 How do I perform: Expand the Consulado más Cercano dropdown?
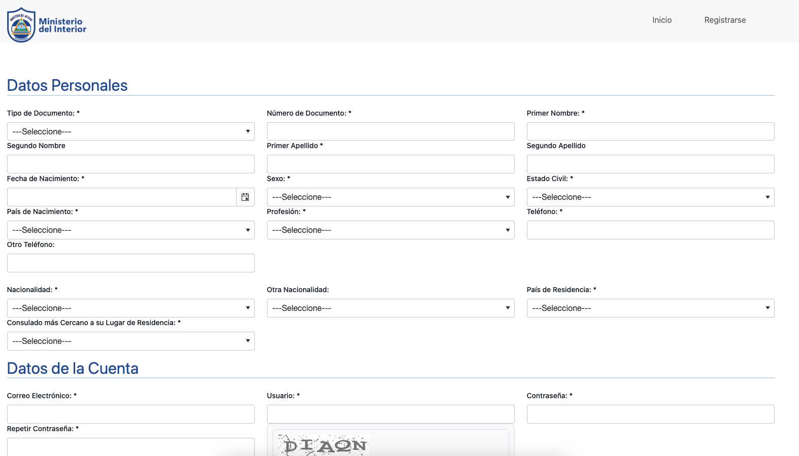(x=131, y=341)
